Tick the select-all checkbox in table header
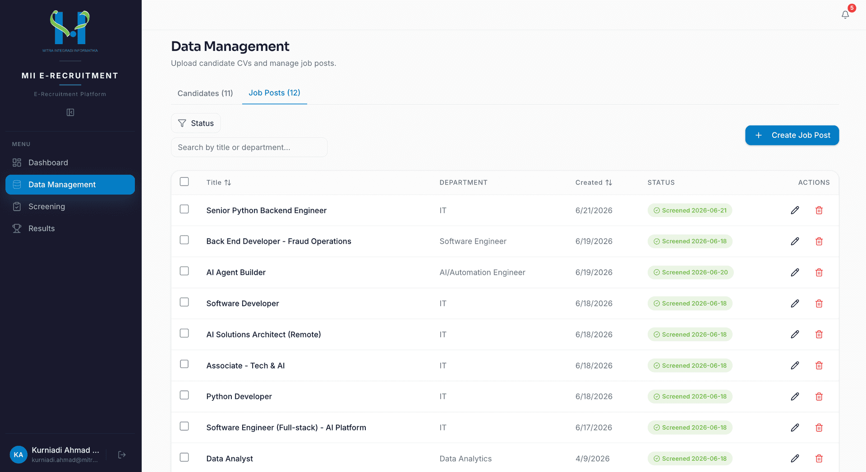866x472 pixels. point(184,182)
